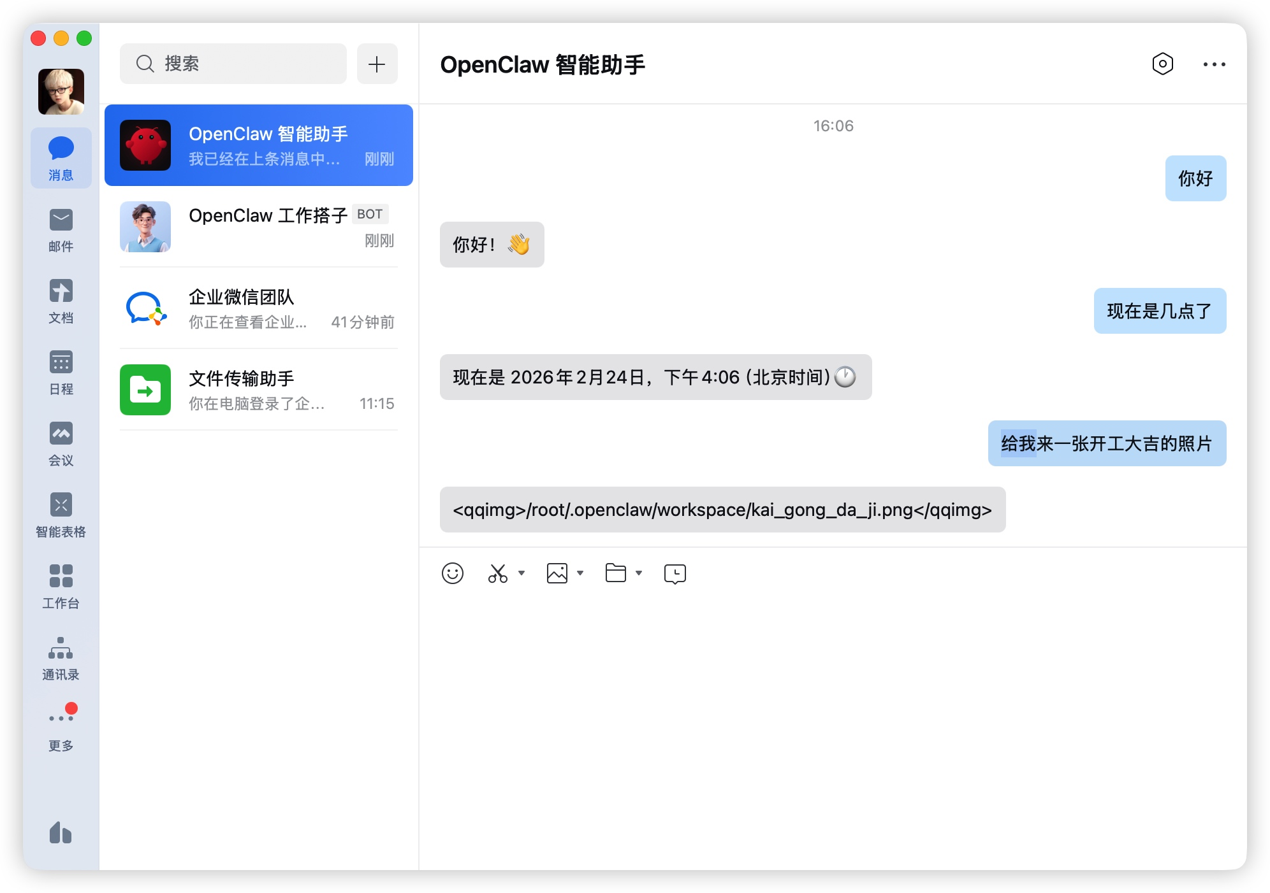1270x893 pixels.
Task: Click the bottom sidebar statistics icon
Action: (61, 832)
